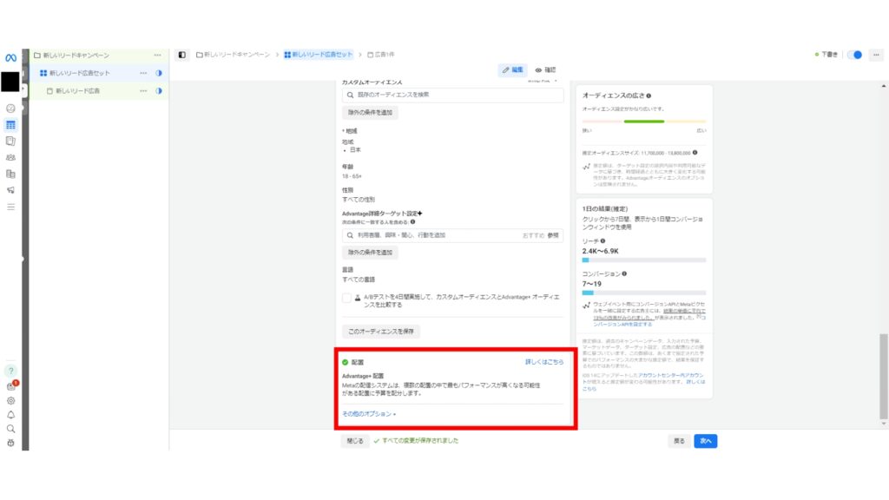This screenshot has height=500, width=889.
Task: Click the notifications bell icon
Action: (11, 414)
